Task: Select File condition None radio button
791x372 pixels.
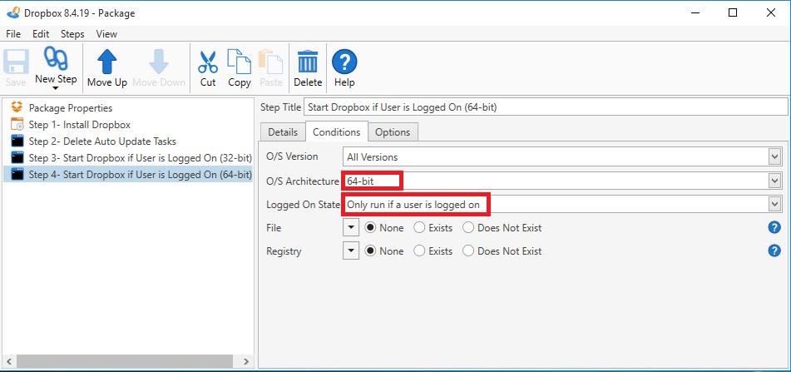Action: pyautogui.click(x=371, y=228)
